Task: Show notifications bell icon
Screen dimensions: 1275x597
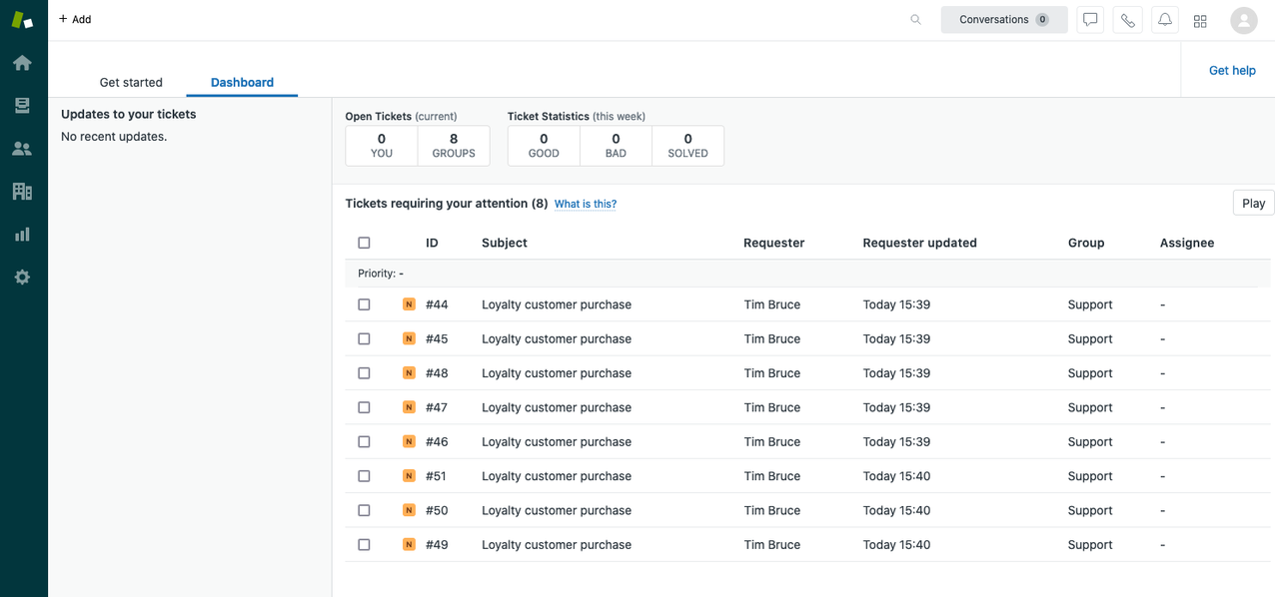Action: [1165, 20]
